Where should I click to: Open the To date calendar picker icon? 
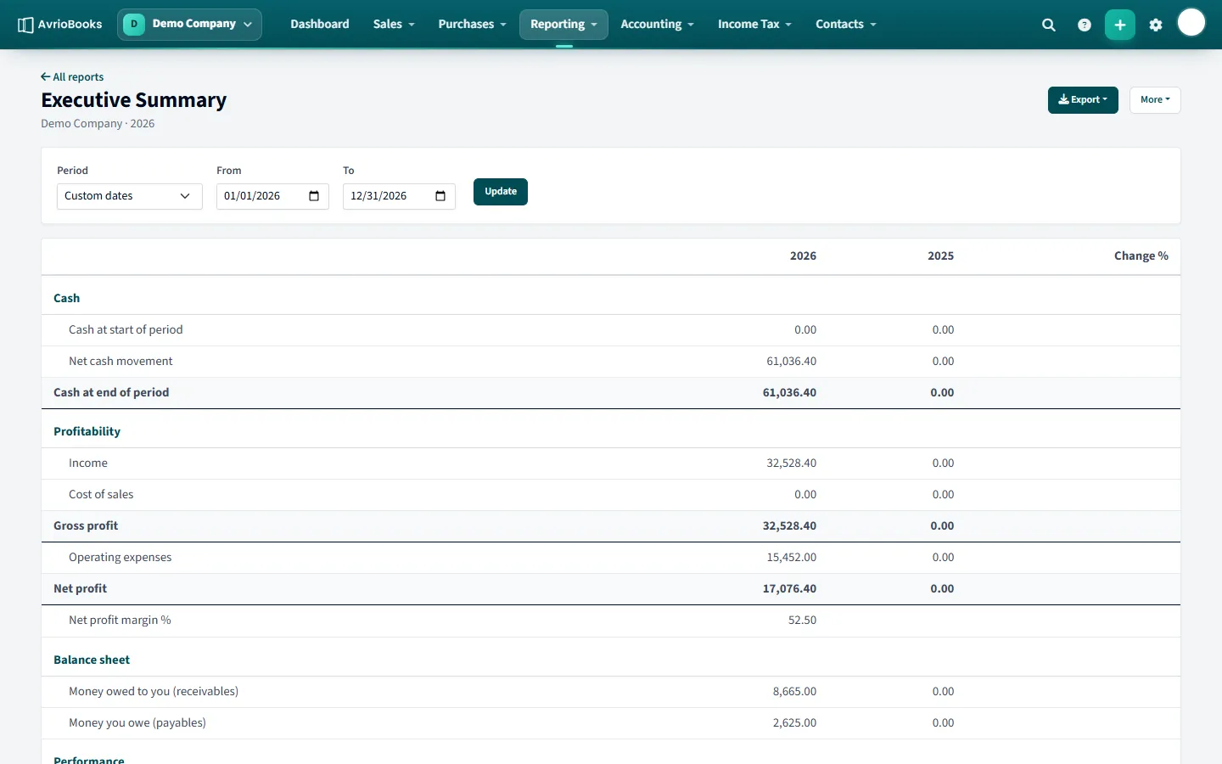tap(440, 196)
